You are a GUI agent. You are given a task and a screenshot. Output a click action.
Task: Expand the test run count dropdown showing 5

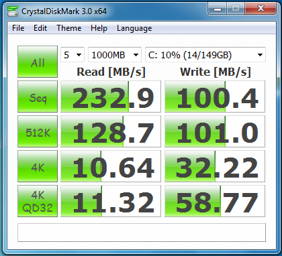pyautogui.click(x=73, y=55)
